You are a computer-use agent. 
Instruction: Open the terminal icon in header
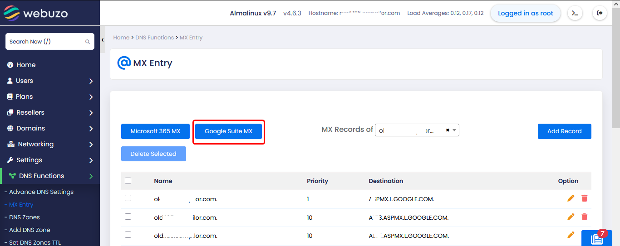(575, 13)
